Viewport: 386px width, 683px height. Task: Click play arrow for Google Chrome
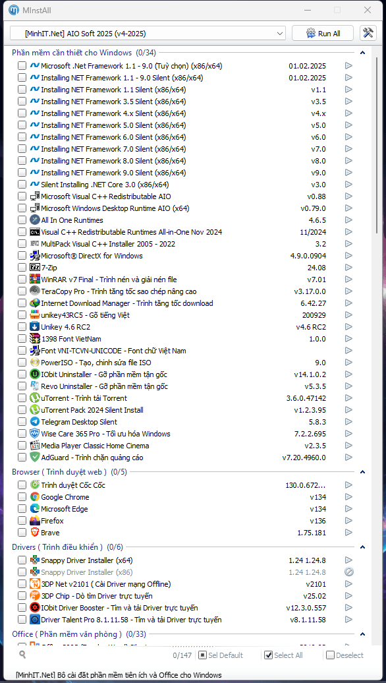(348, 497)
